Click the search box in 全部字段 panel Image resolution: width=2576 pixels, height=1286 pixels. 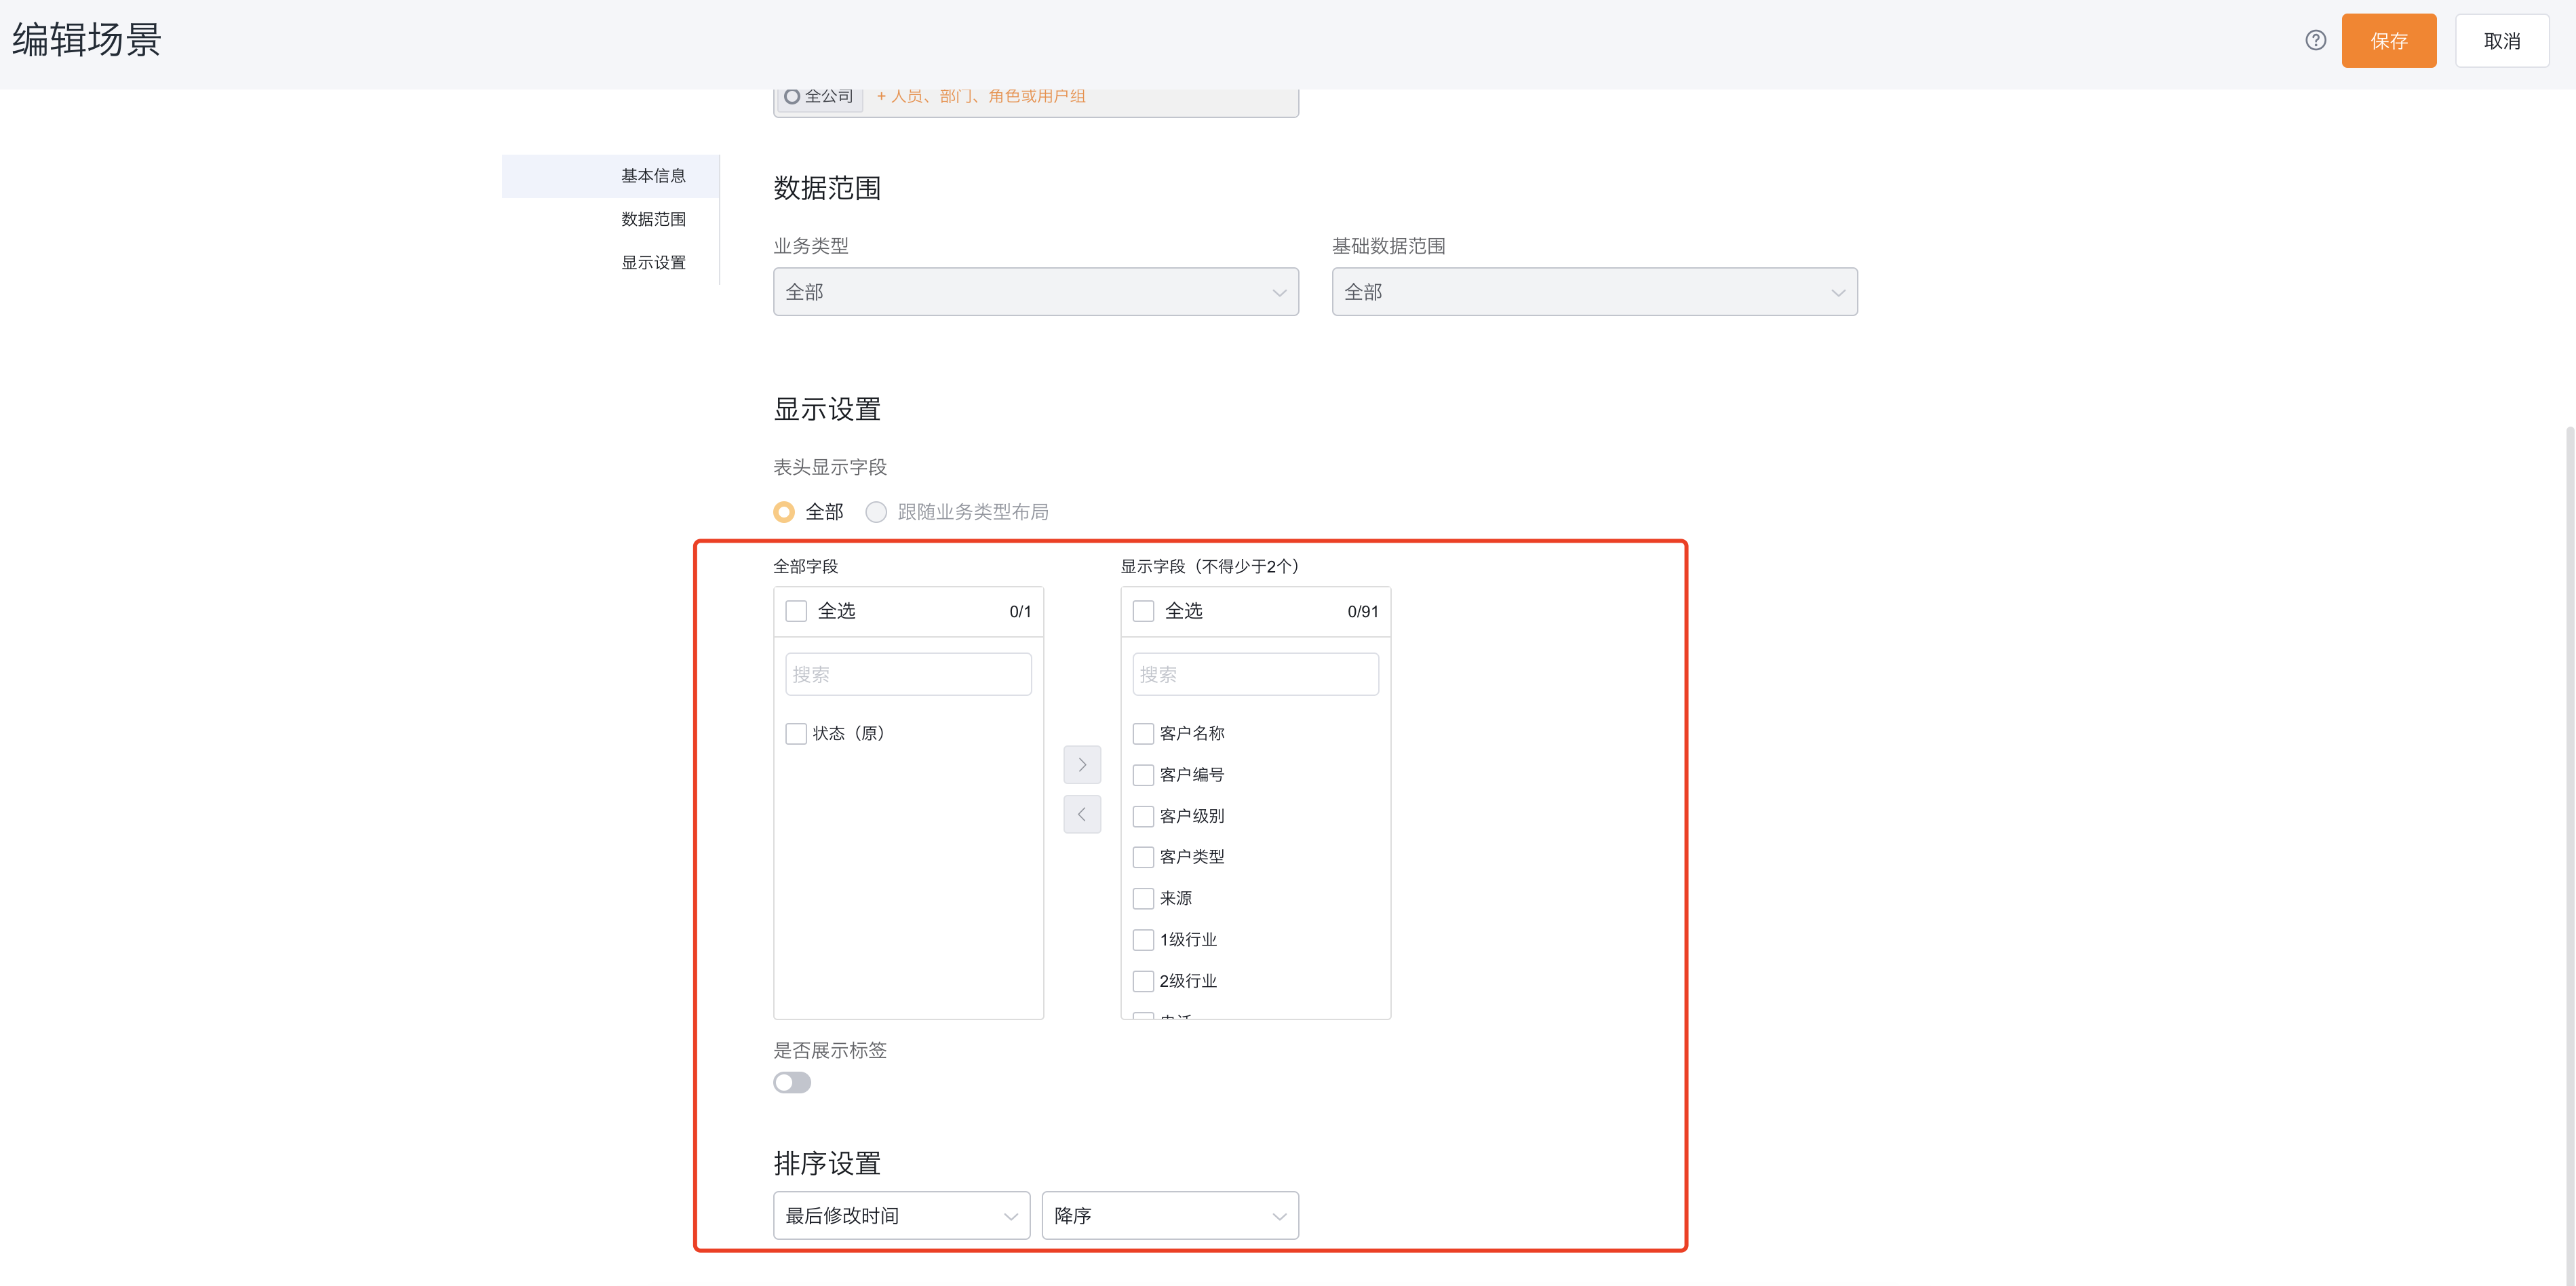907,673
